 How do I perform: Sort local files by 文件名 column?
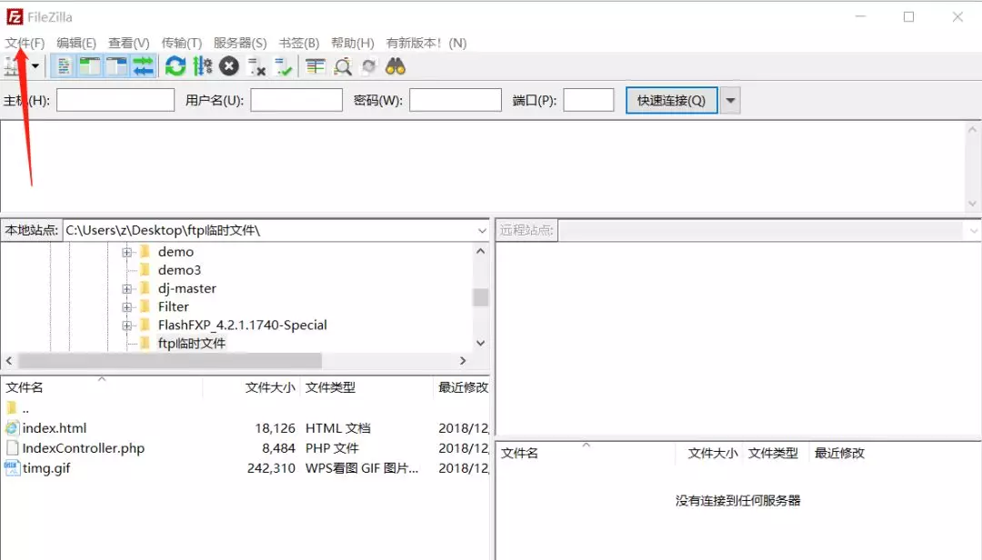coord(102,387)
